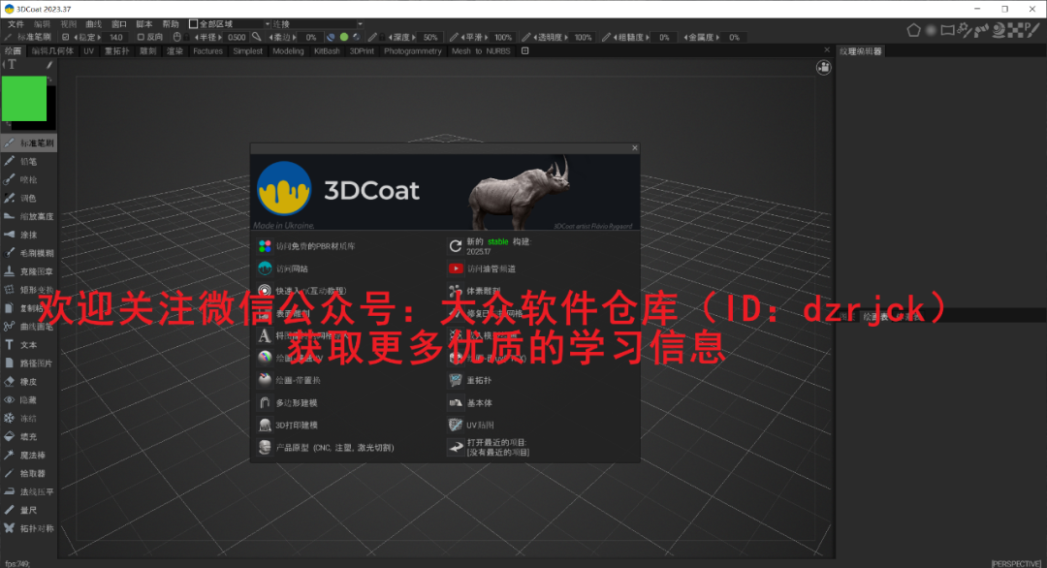The image size is (1047, 568).
Task: Select the 纹理编辑器 panel tab
Action: pyautogui.click(x=861, y=50)
